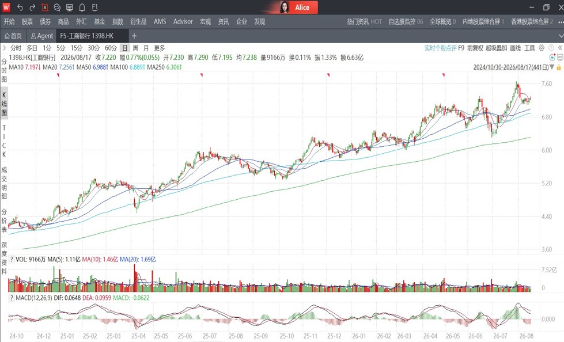Click the red Wind W logo
The image size is (564, 342).
click(6, 7)
